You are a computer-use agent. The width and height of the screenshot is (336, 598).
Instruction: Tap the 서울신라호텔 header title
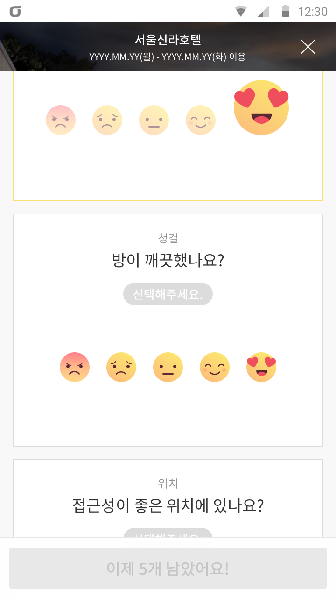[x=168, y=40]
